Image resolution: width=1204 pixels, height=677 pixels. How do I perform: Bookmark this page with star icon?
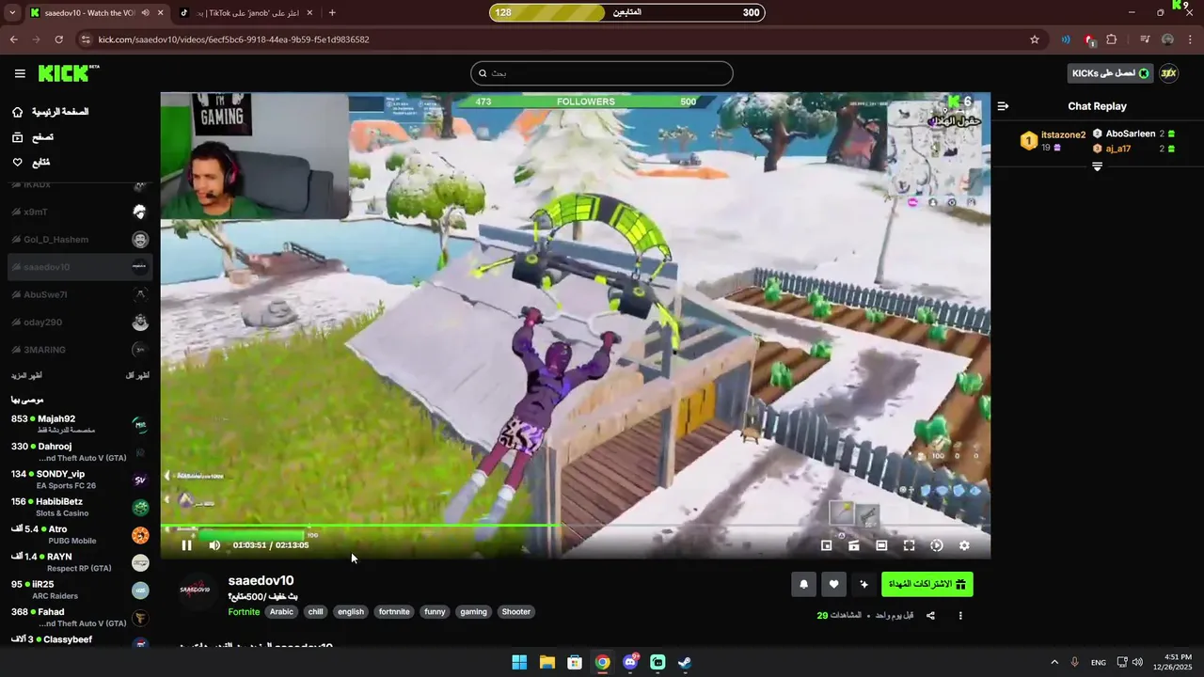pyautogui.click(x=1035, y=39)
